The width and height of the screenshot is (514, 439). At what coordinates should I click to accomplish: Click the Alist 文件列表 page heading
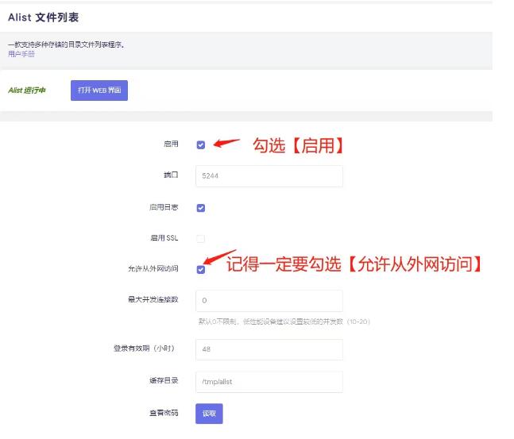(43, 17)
